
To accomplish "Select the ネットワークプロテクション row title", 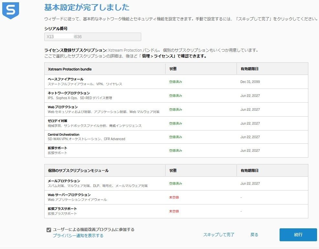I will pyautogui.click(x=69, y=93).
